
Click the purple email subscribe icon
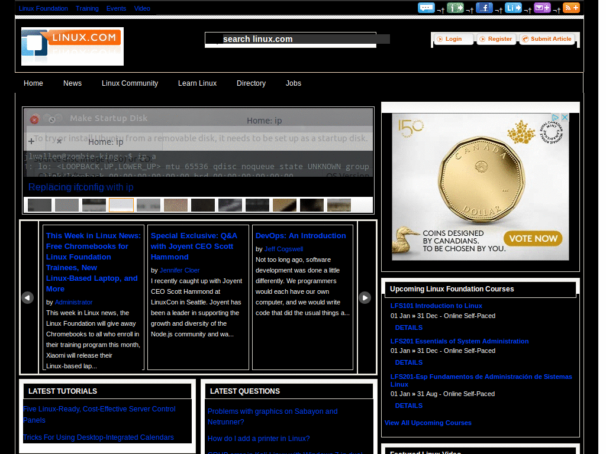[x=542, y=8]
